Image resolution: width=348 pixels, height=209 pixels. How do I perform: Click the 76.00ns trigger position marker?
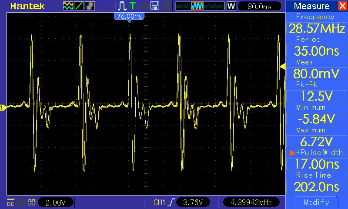(x=129, y=17)
